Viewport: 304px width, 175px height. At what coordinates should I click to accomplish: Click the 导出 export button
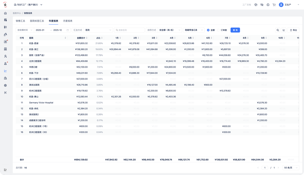(x=293, y=30)
